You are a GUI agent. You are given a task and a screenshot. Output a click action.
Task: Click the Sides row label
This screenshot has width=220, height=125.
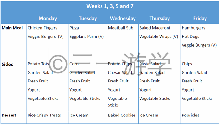tap(7, 65)
